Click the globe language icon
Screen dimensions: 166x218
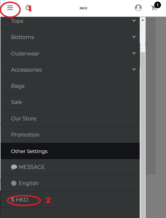(x=14, y=183)
